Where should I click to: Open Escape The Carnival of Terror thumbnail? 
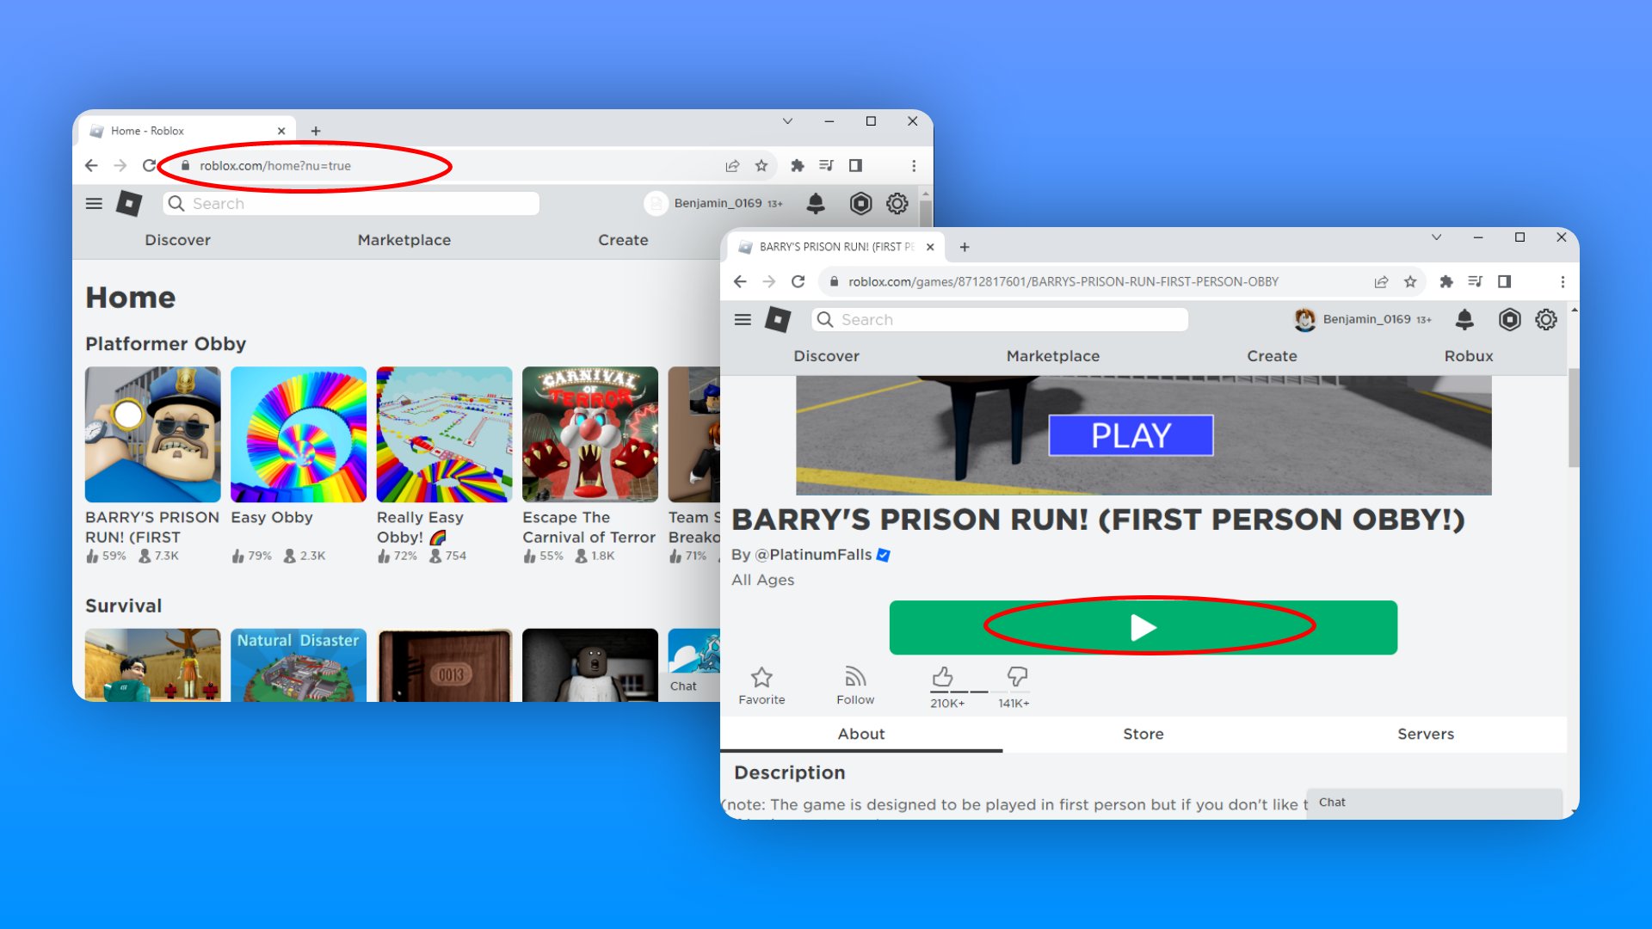(590, 434)
